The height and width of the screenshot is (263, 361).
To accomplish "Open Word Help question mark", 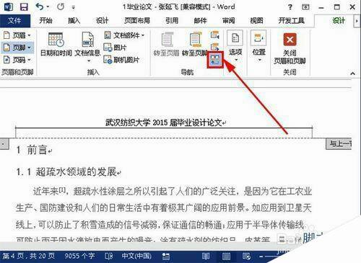I will pyautogui.click(x=290, y=7).
